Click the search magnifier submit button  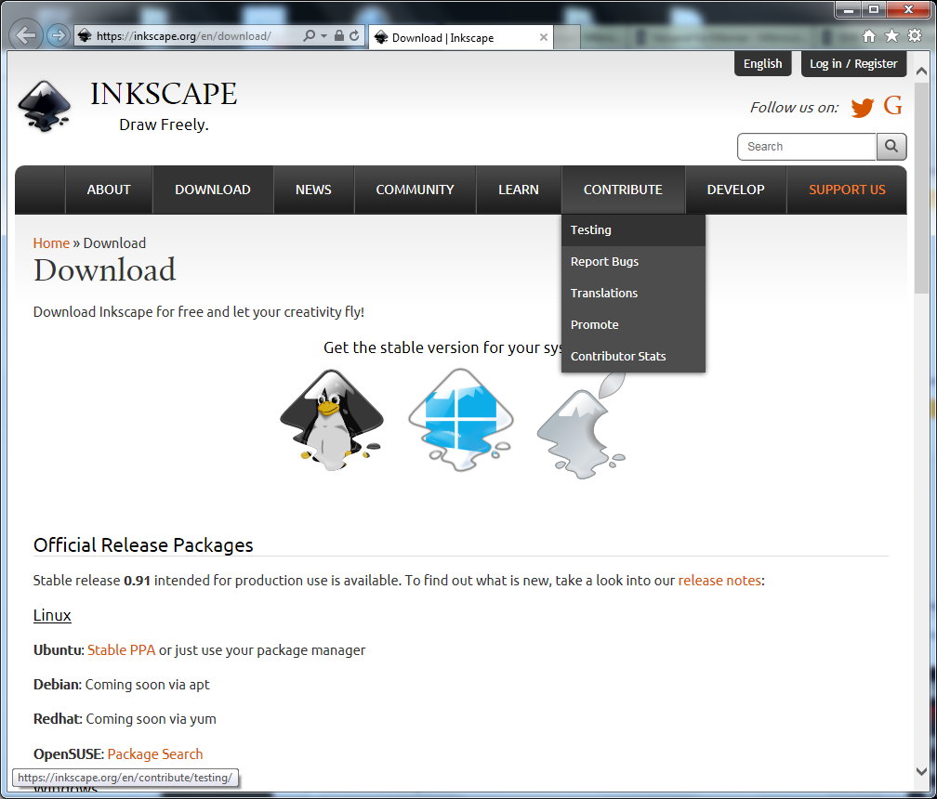click(x=891, y=147)
